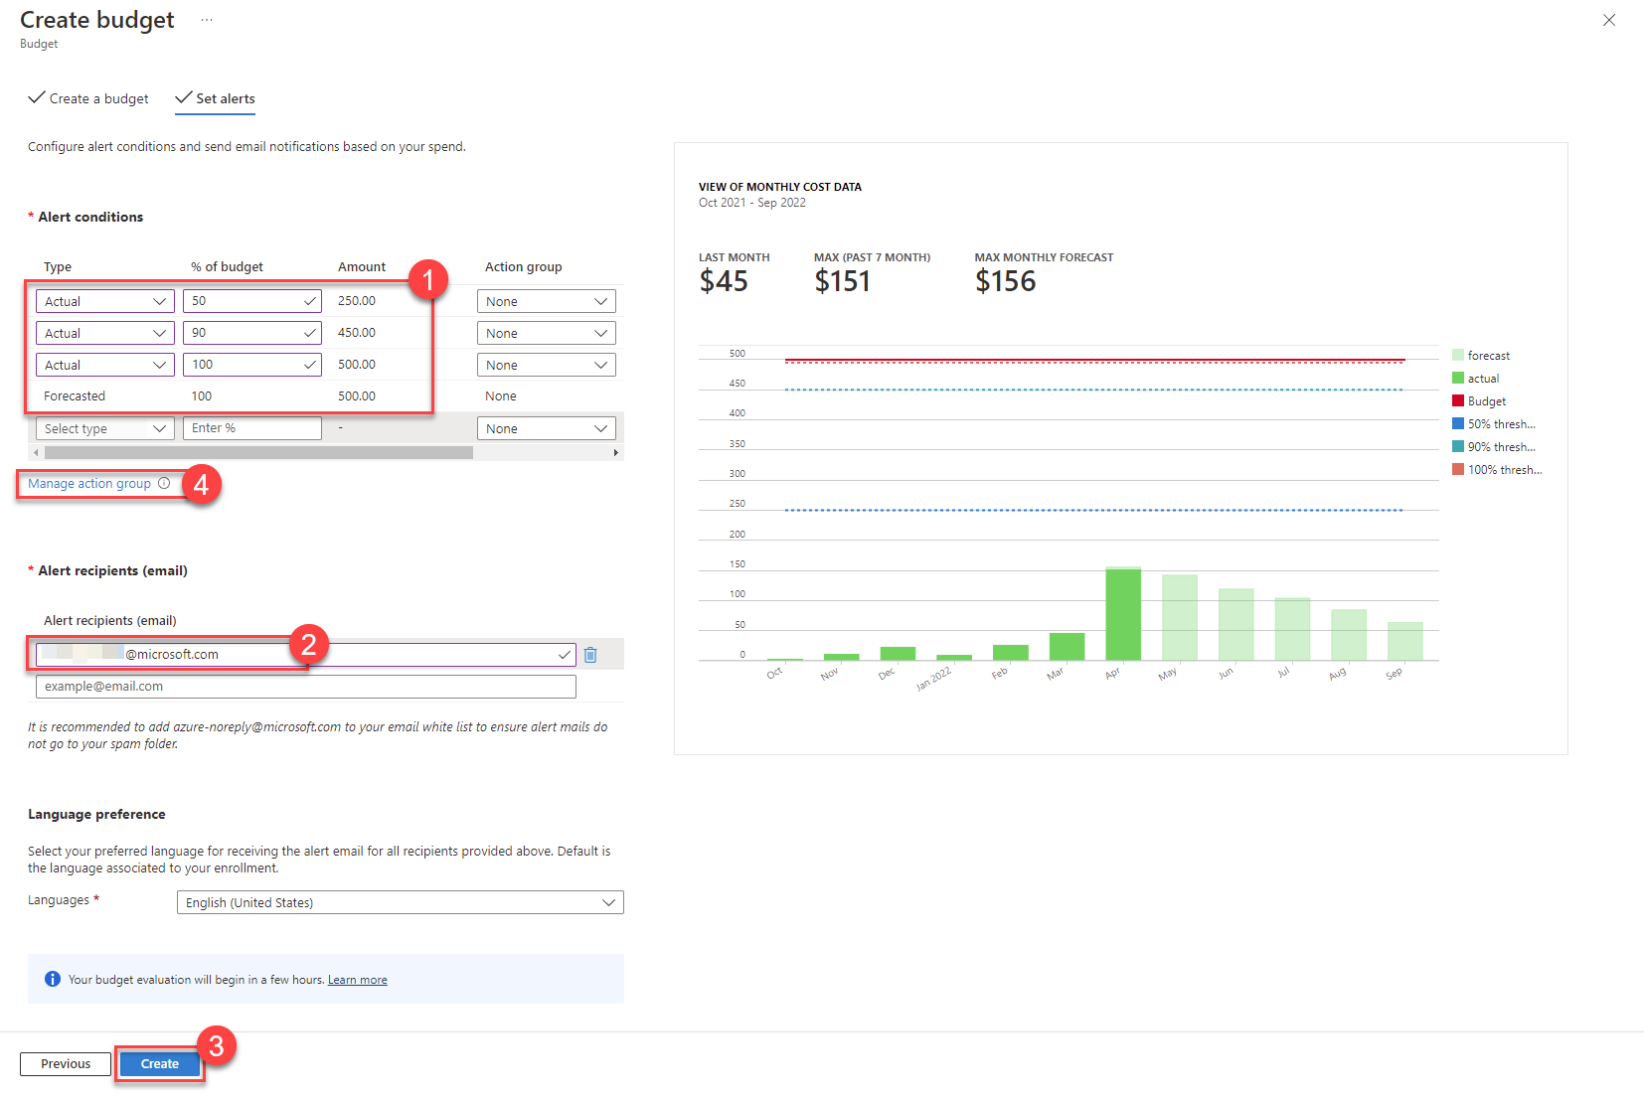
Task: Click the checkmark icon in the email field
Action: point(564,654)
